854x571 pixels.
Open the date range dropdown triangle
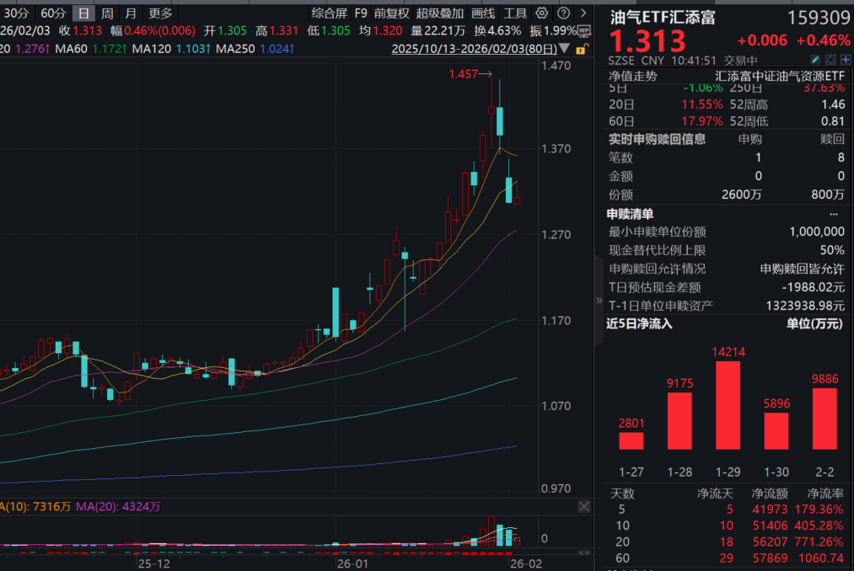tap(565, 49)
